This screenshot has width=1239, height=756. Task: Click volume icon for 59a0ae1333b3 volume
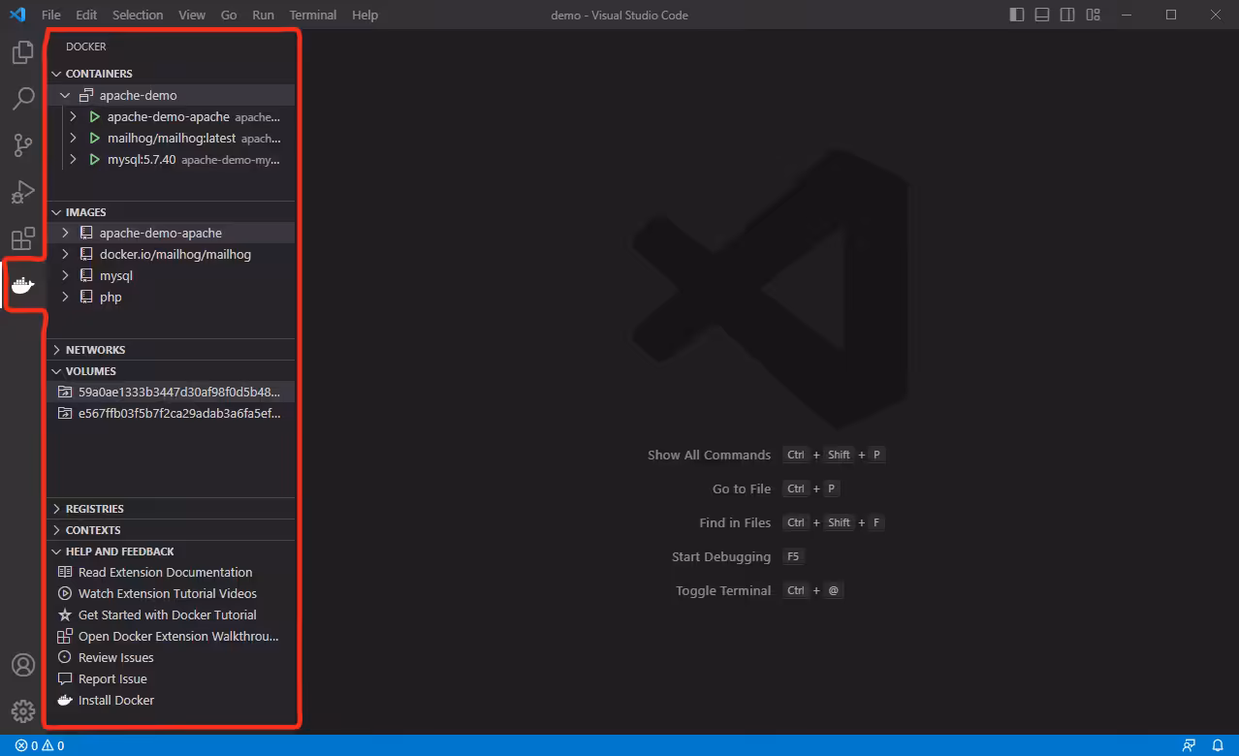pos(65,392)
